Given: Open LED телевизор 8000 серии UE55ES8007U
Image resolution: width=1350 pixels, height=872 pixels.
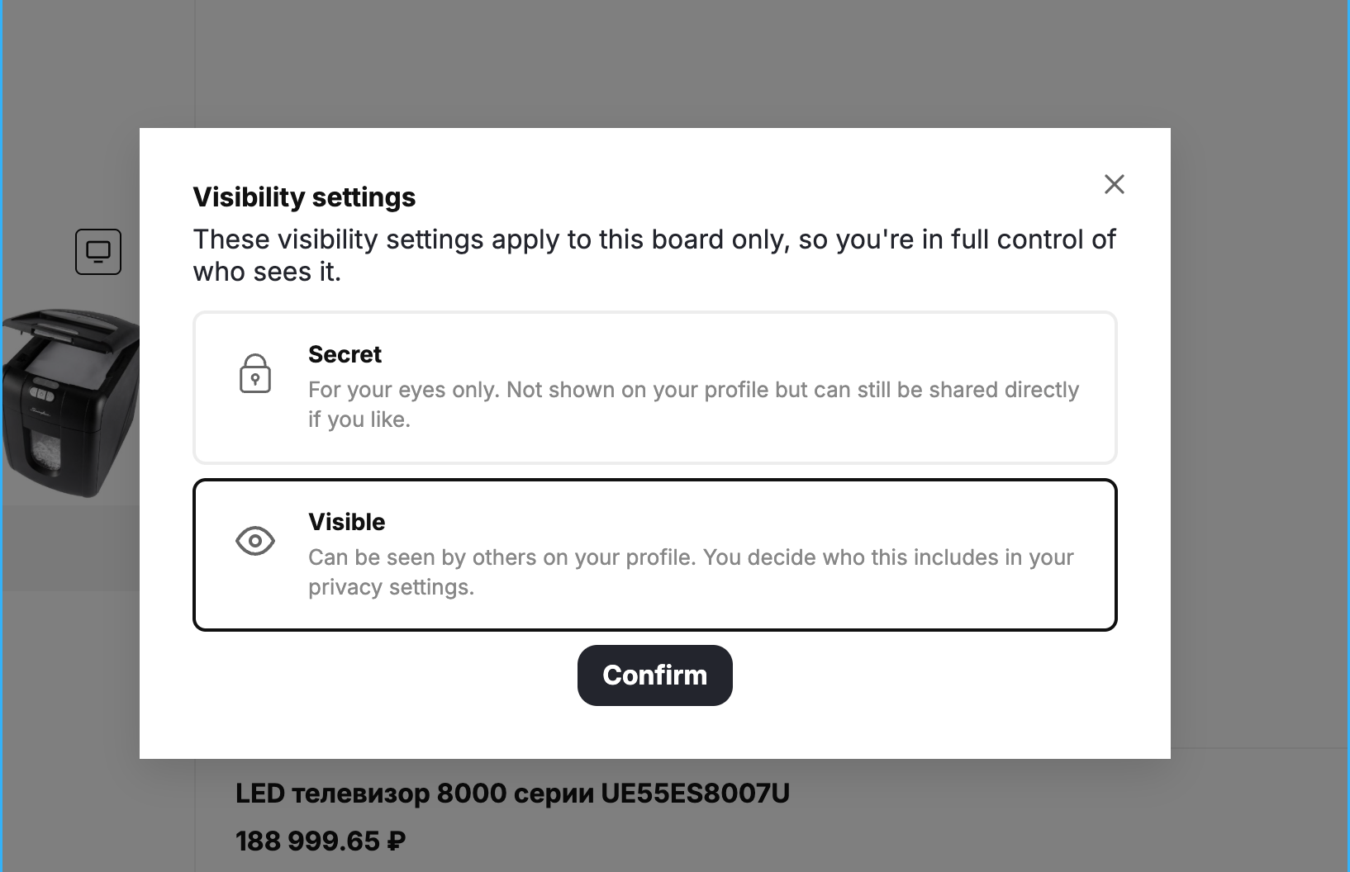Looking at the screenshot, I should pos(512,794).
